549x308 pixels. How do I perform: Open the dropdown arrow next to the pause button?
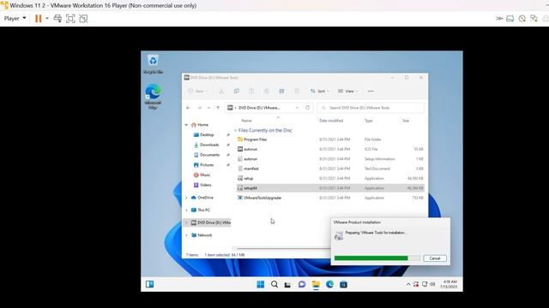[47, 19]
